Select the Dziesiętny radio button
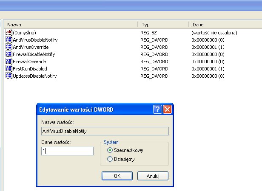Screen dimensions: 262x191 110,159
